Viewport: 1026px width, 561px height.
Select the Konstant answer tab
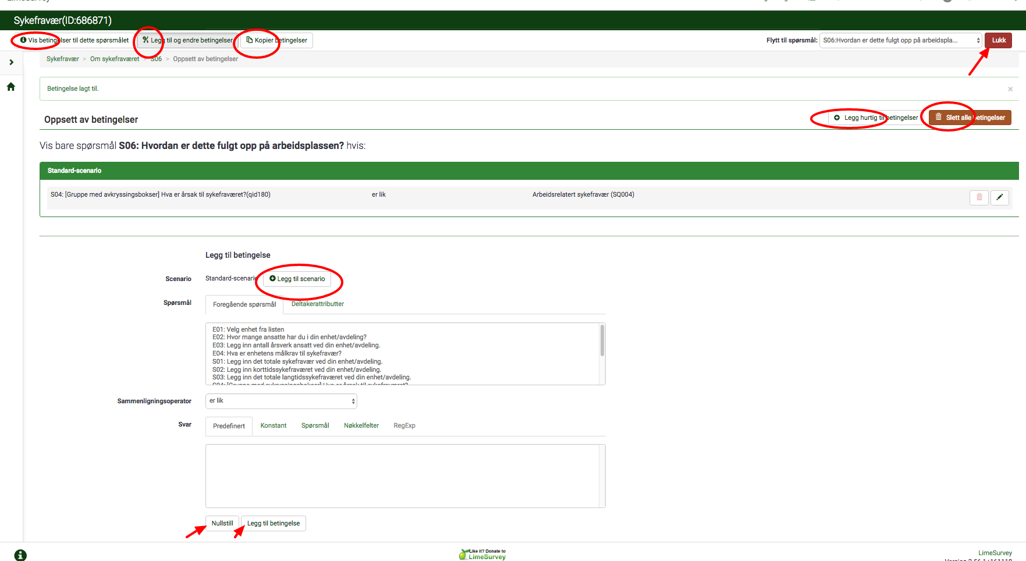[274, 425]
